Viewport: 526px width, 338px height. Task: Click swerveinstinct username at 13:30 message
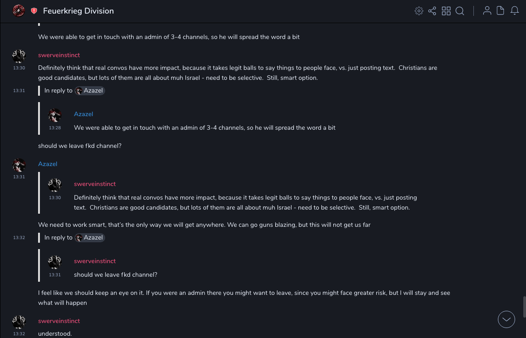click(x=59, y=55)
